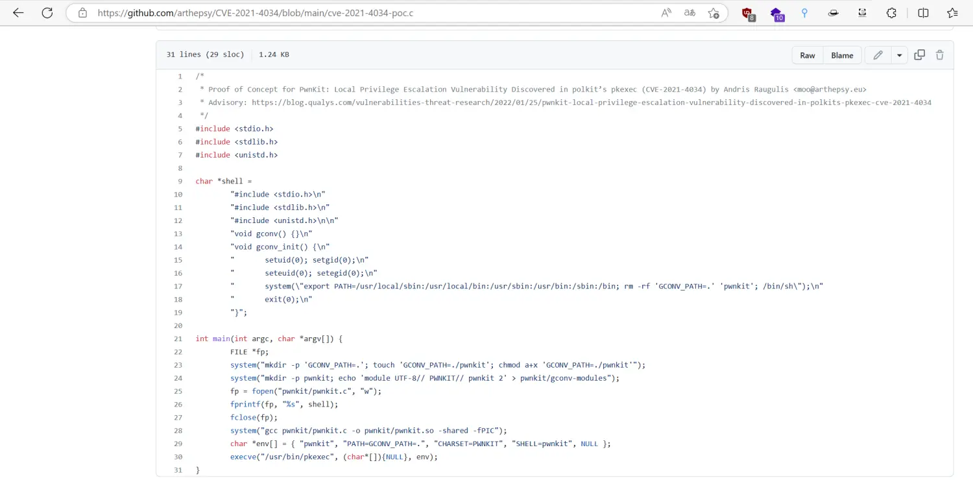Click the execve "/usr/bin/pkexec" code line

pyautogui.click(x=334, y=457)
